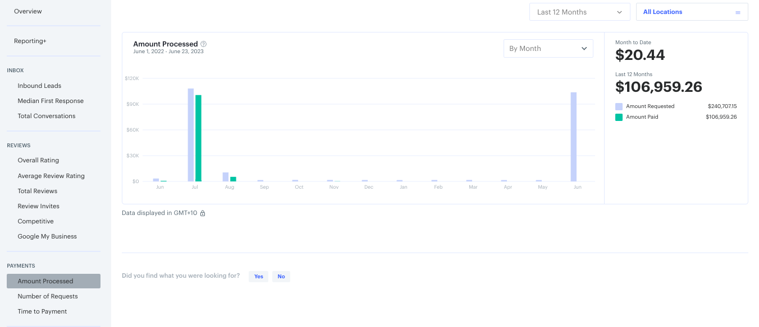Screen dimensions: 759x327
Task: Click the tall June 2023 Amount Requested bar
Action: pyautogui.click(x=574, y=137)
